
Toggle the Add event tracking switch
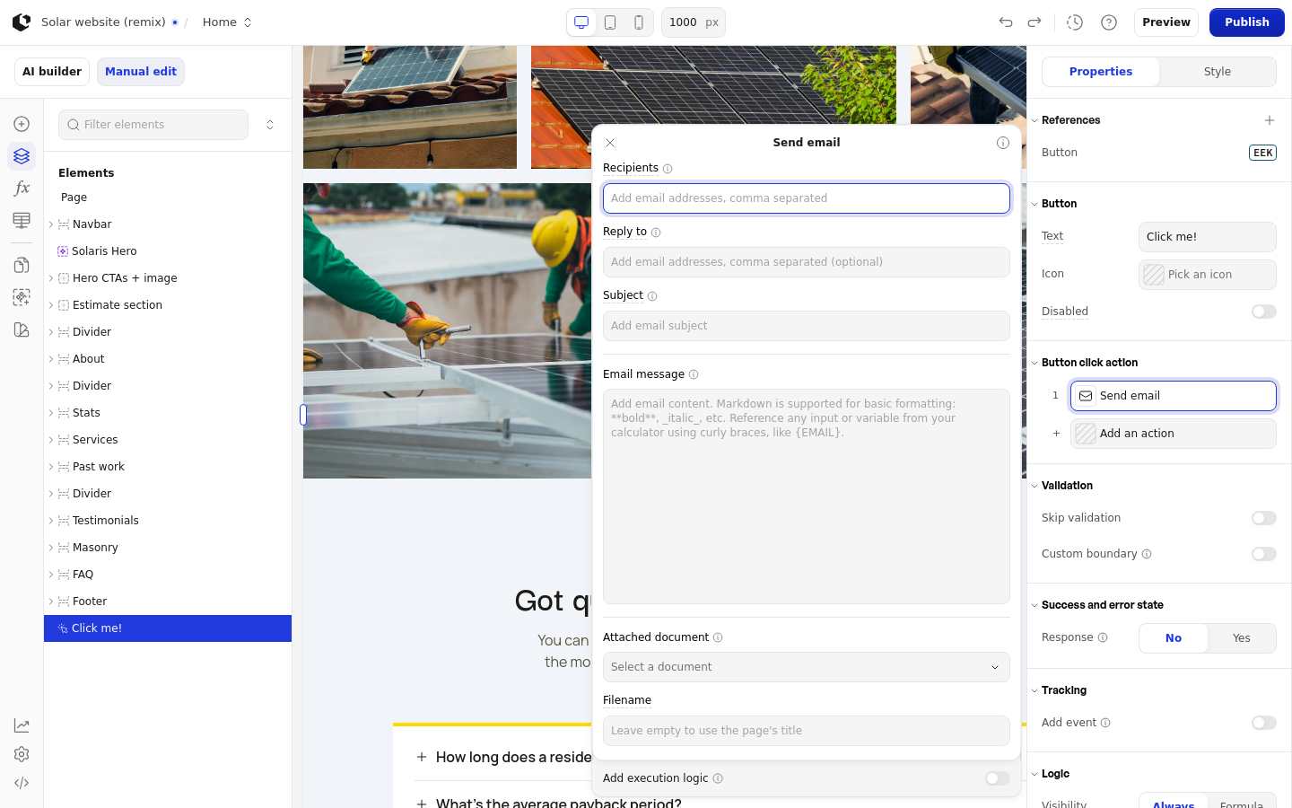[1264, 723]
